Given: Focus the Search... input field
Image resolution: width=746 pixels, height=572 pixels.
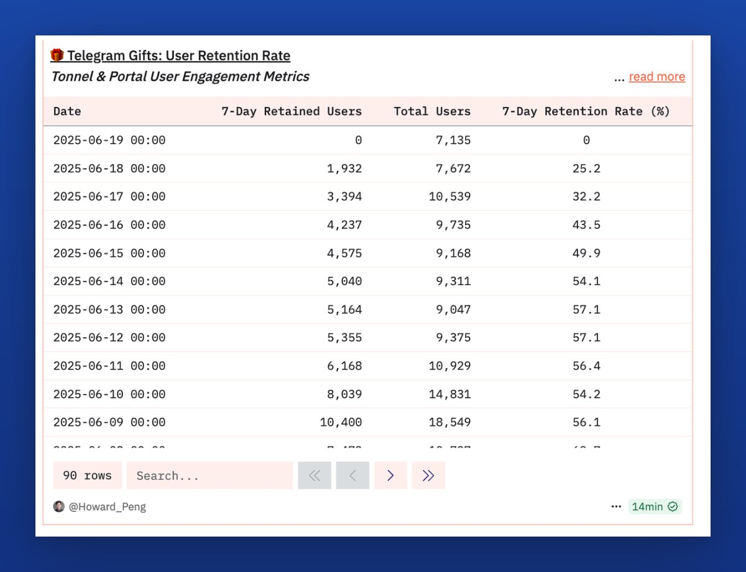Looking at the screenshot, I should pyautogui.click(x=210, y=476).
